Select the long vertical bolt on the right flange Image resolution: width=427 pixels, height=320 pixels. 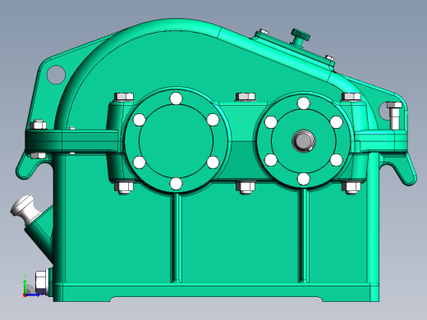coord(394,116)
